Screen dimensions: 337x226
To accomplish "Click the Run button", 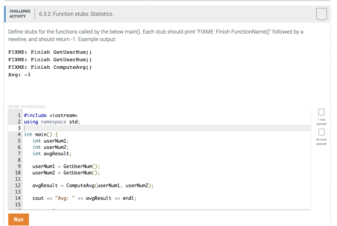I will 18,219.
